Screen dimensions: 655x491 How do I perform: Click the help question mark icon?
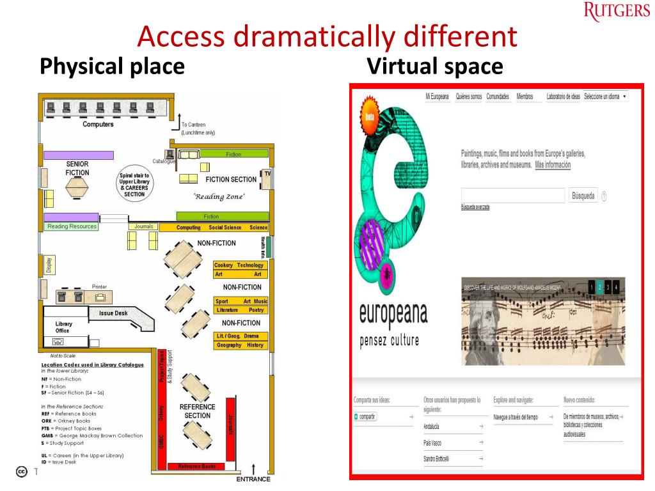(x=604, y=196)
